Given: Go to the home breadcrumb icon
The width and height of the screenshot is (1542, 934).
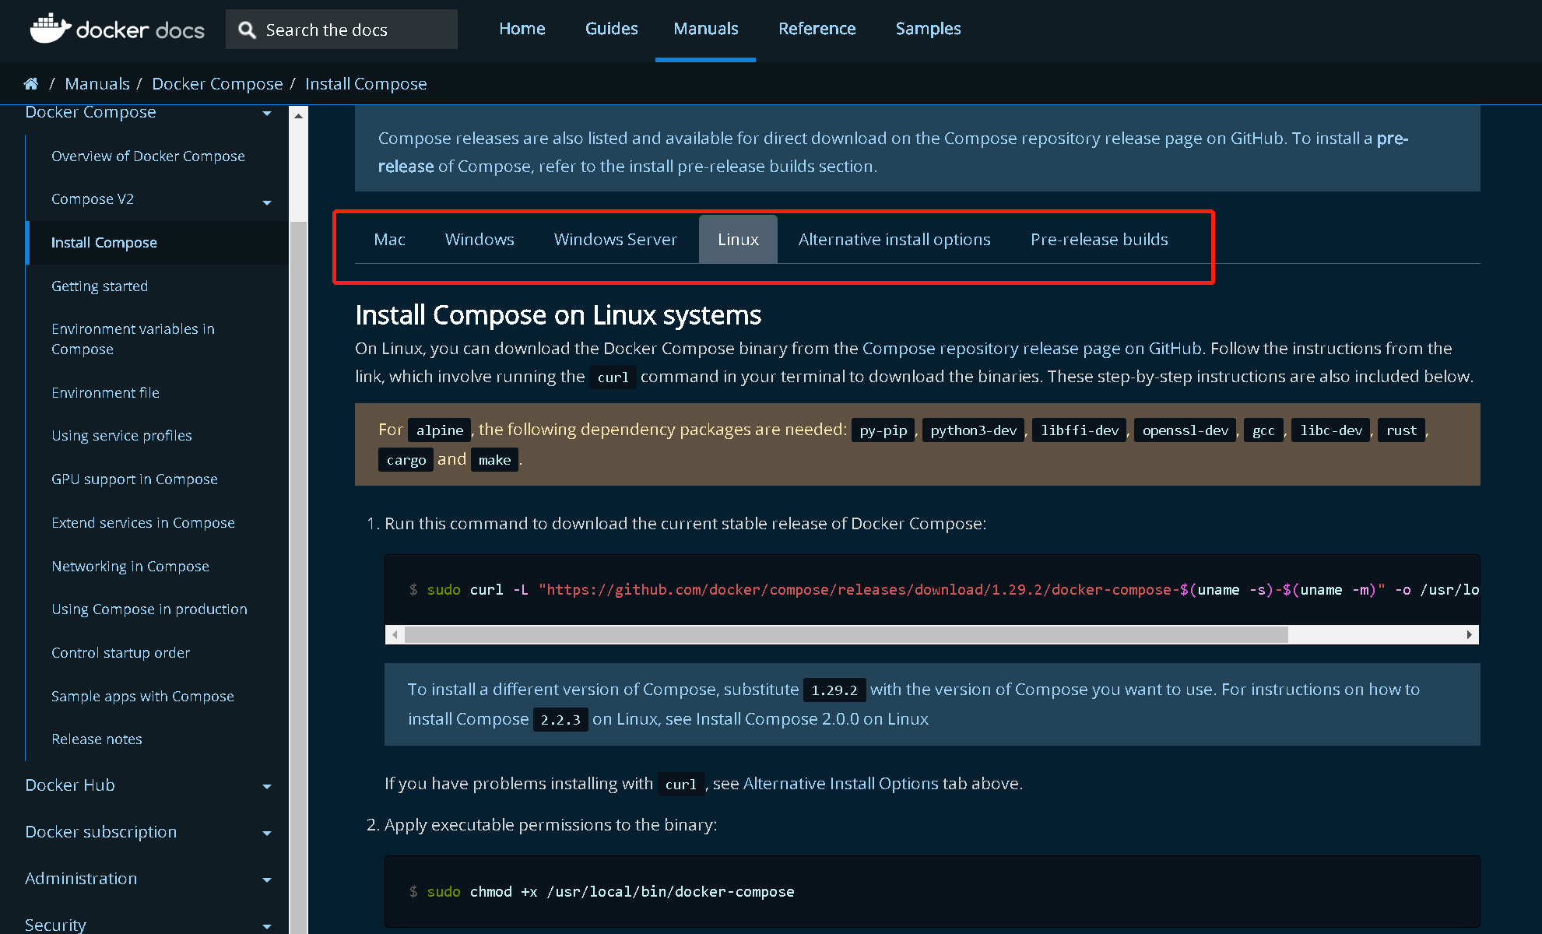Looking at the screenshot, I should pos(31,83).
